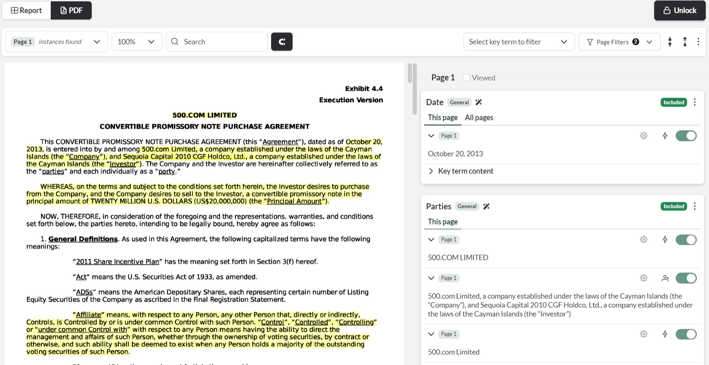Switch to the PDF view tab

(x=71, y=11)
